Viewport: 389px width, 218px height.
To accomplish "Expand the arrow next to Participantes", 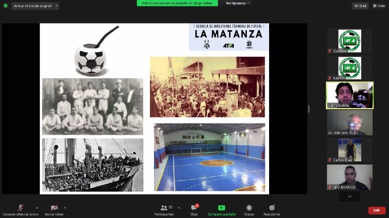I will (179, 208).
